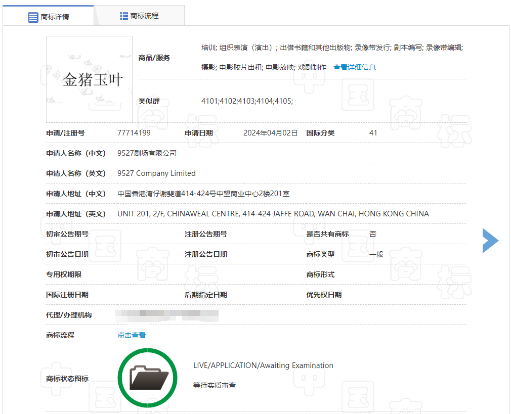
Task: Click the 商标流程 tab grid icon
Action: click(x=123, y=16)
